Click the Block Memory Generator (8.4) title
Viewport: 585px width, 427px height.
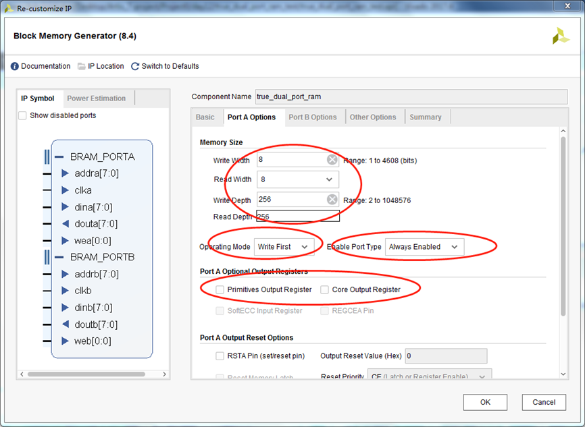[x=75, y=36]
